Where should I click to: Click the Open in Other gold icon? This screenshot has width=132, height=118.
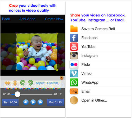74,100
